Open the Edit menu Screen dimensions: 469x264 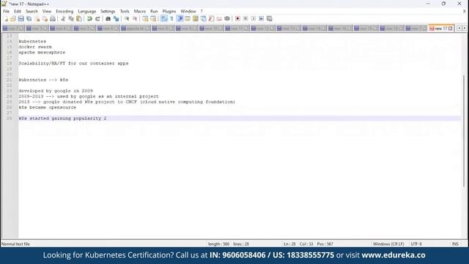(18, 11)
